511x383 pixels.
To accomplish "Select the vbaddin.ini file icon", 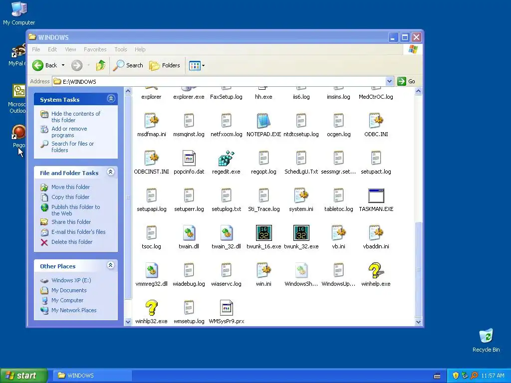I will [x=376, y=233].
